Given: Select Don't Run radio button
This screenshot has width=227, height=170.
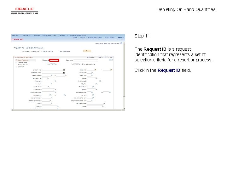Looking at the screenshot, I should (17, 67).
